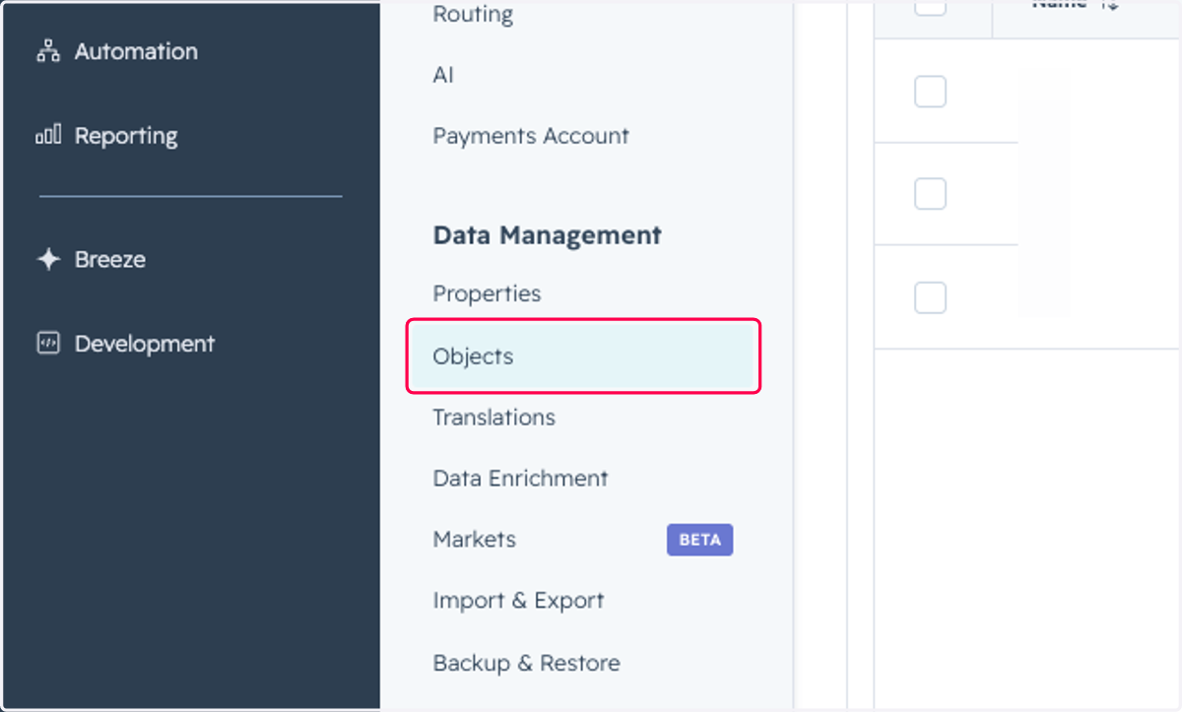Open Development via its code icon
This screenshot has width=1182, height=712.
(48, 343)
